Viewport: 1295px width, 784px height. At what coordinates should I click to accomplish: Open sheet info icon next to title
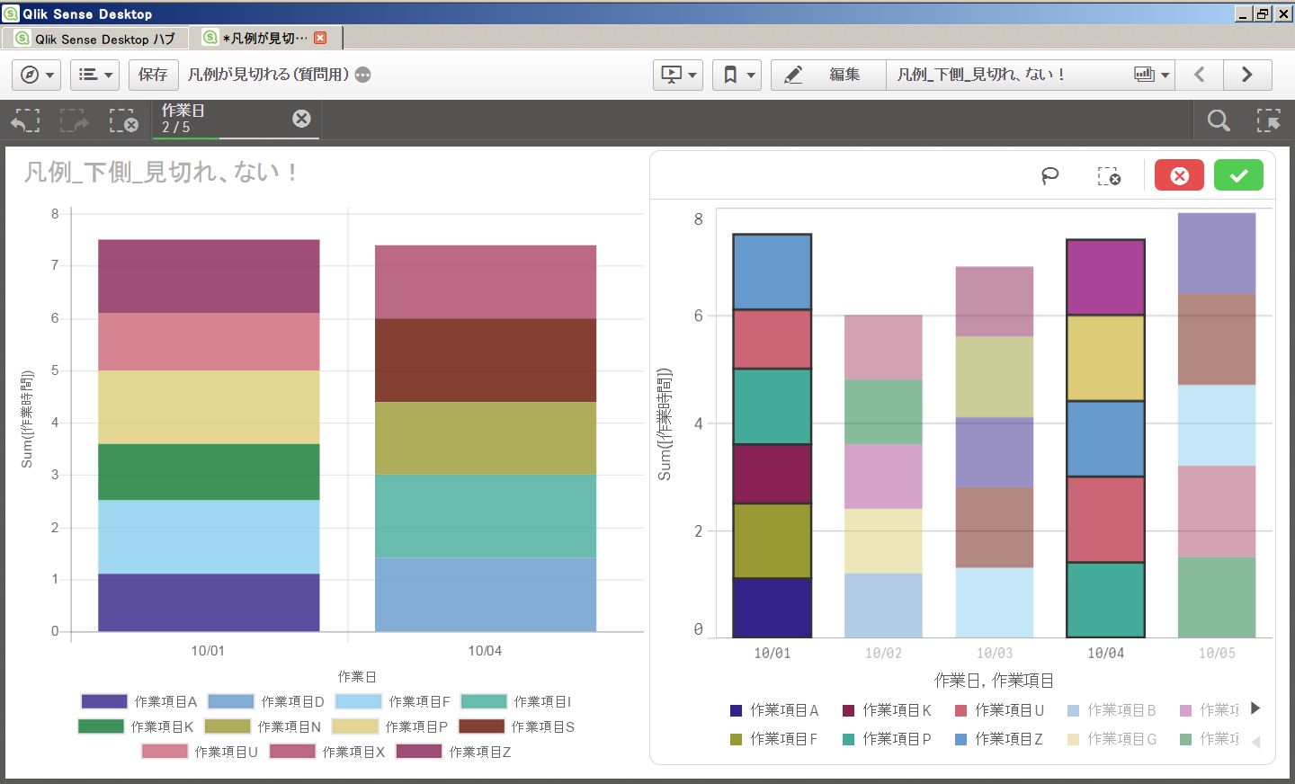[362, 75]
